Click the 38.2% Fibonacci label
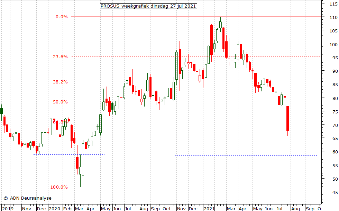Viewport: 339px width, 211px height. click(x=60, y=82)
